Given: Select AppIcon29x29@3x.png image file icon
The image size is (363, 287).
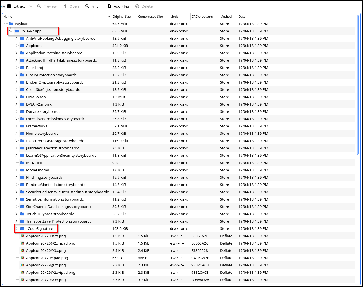Looking at the screenshot, I should [22, 280].
